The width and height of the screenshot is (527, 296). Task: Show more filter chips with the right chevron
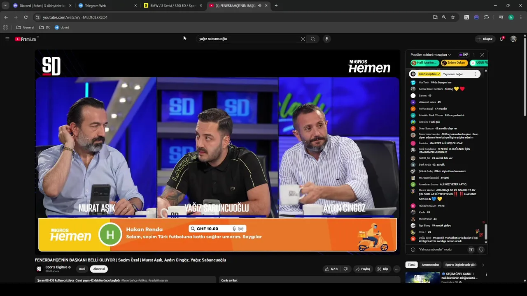483,265
